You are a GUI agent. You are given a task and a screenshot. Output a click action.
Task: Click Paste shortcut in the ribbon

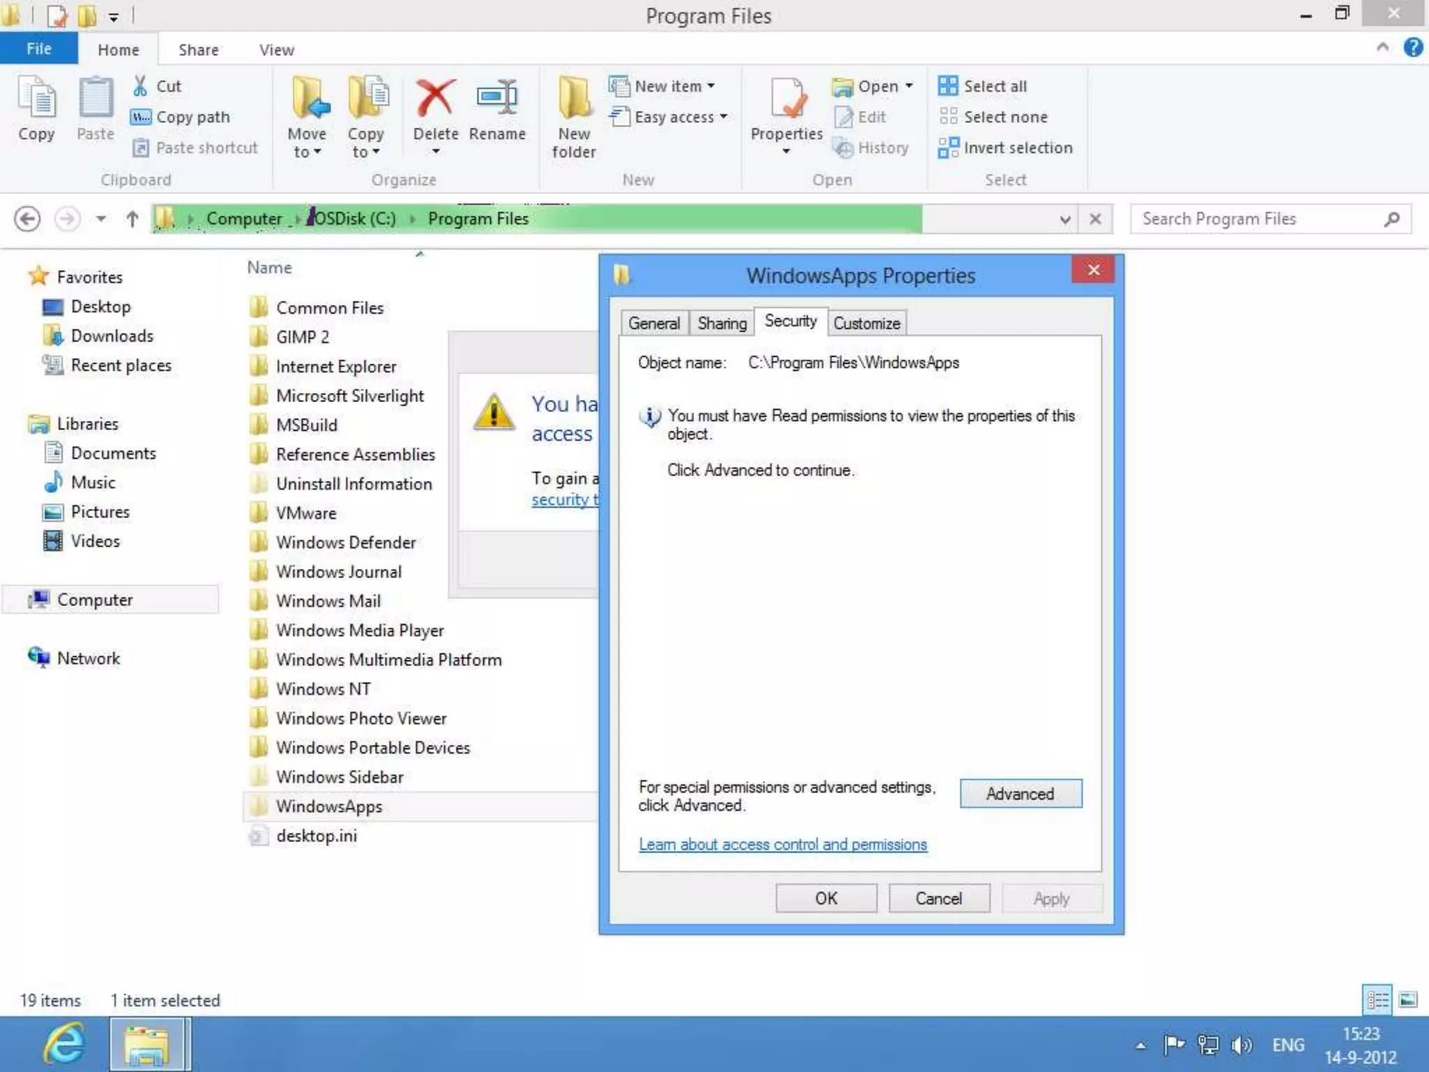click(x=195, y=147)
